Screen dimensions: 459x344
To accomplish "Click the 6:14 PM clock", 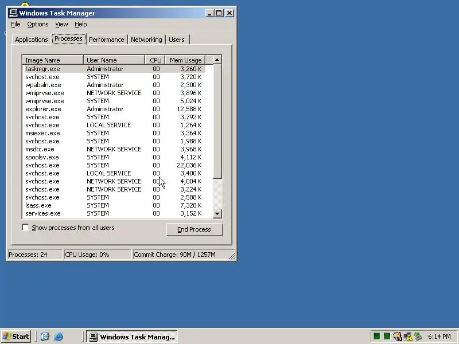I will (x=439, y=337).
